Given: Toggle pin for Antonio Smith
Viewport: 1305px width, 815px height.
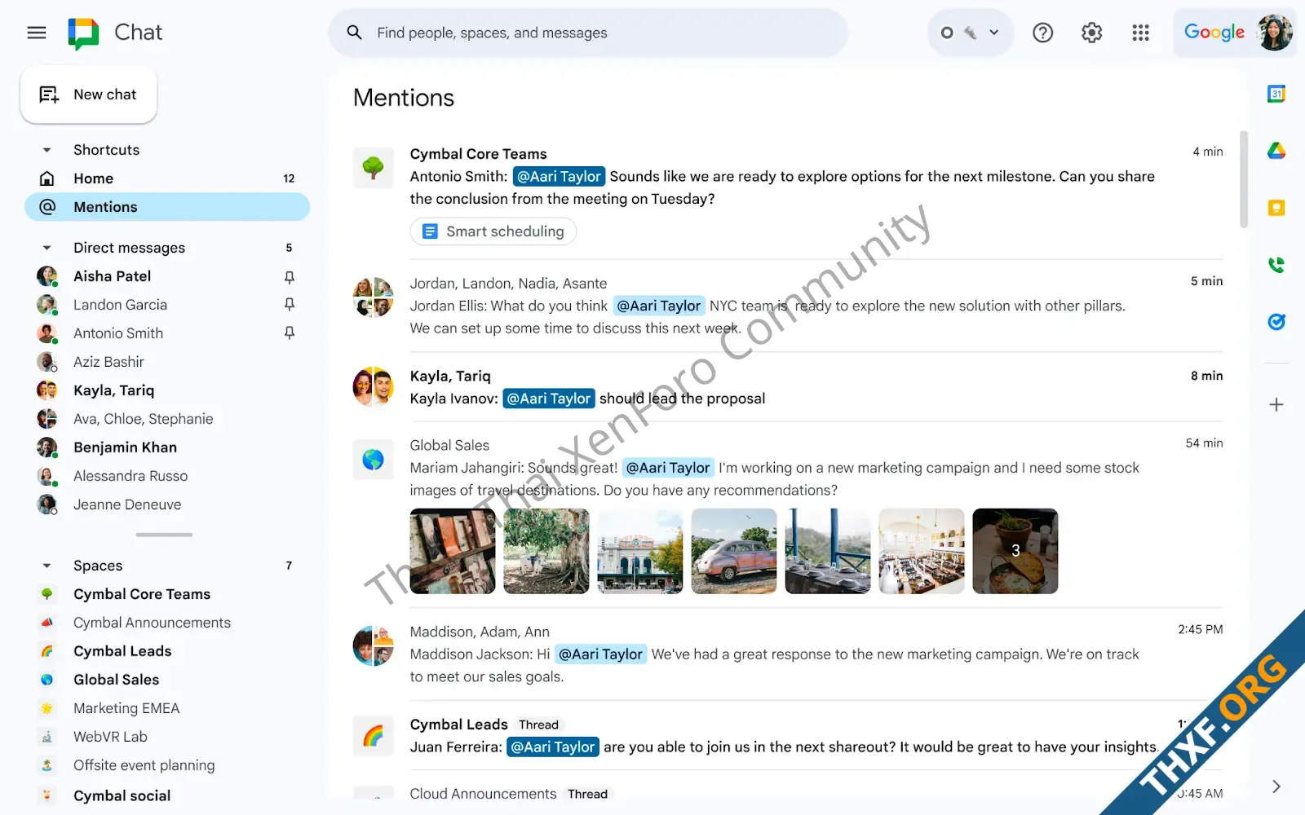Looking at the screenshot, I should (289, 333).
